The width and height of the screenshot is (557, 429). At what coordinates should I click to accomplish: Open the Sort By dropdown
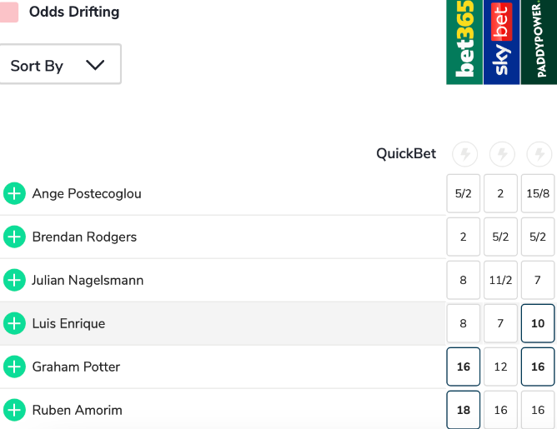[x=60, y=65]
